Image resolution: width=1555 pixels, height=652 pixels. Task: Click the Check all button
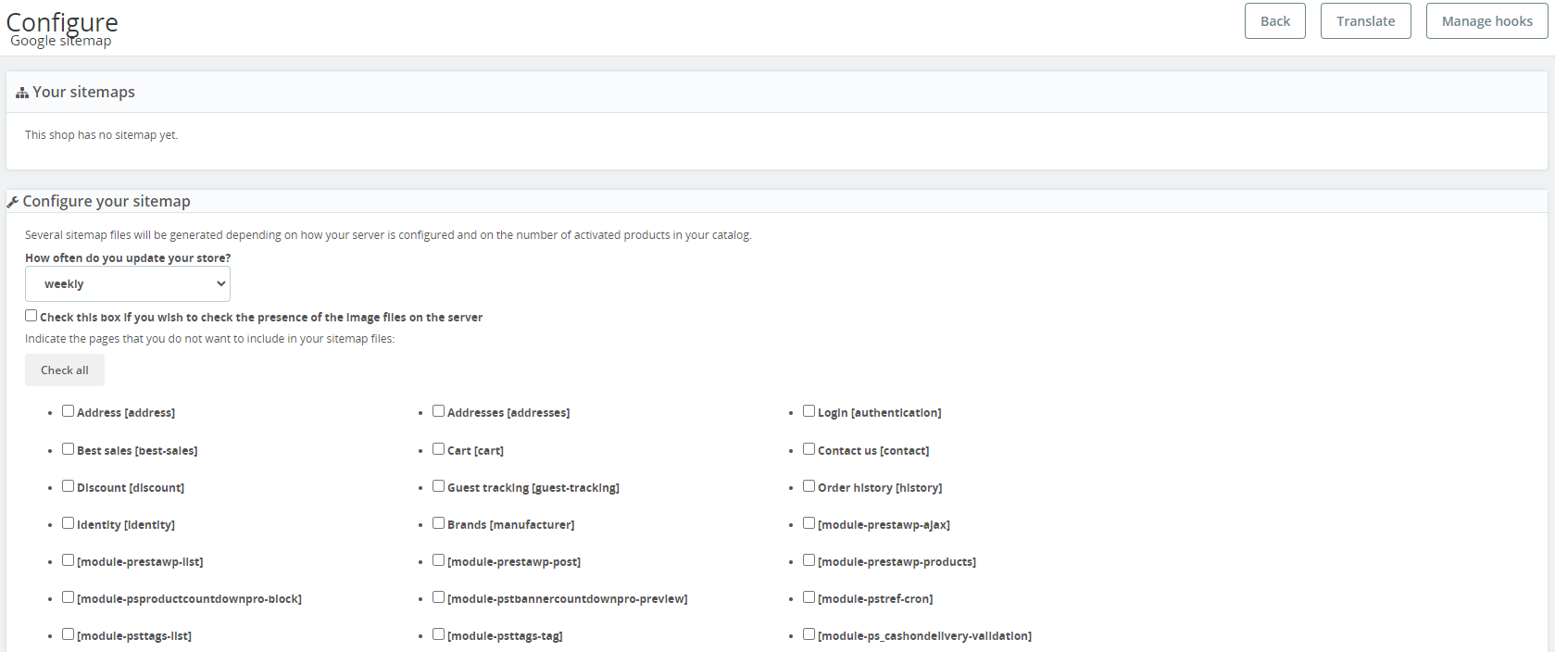(x=65, y=370)
